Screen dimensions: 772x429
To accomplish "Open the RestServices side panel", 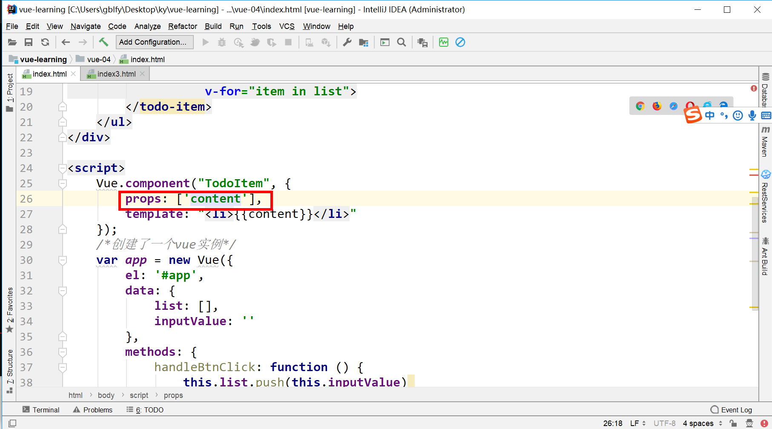I will click(x=765, y=196).
